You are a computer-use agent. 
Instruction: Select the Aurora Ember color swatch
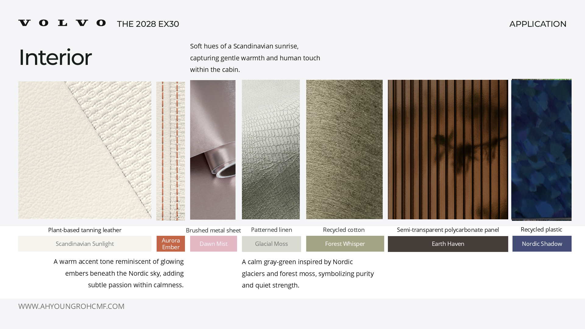coord(171,244)
